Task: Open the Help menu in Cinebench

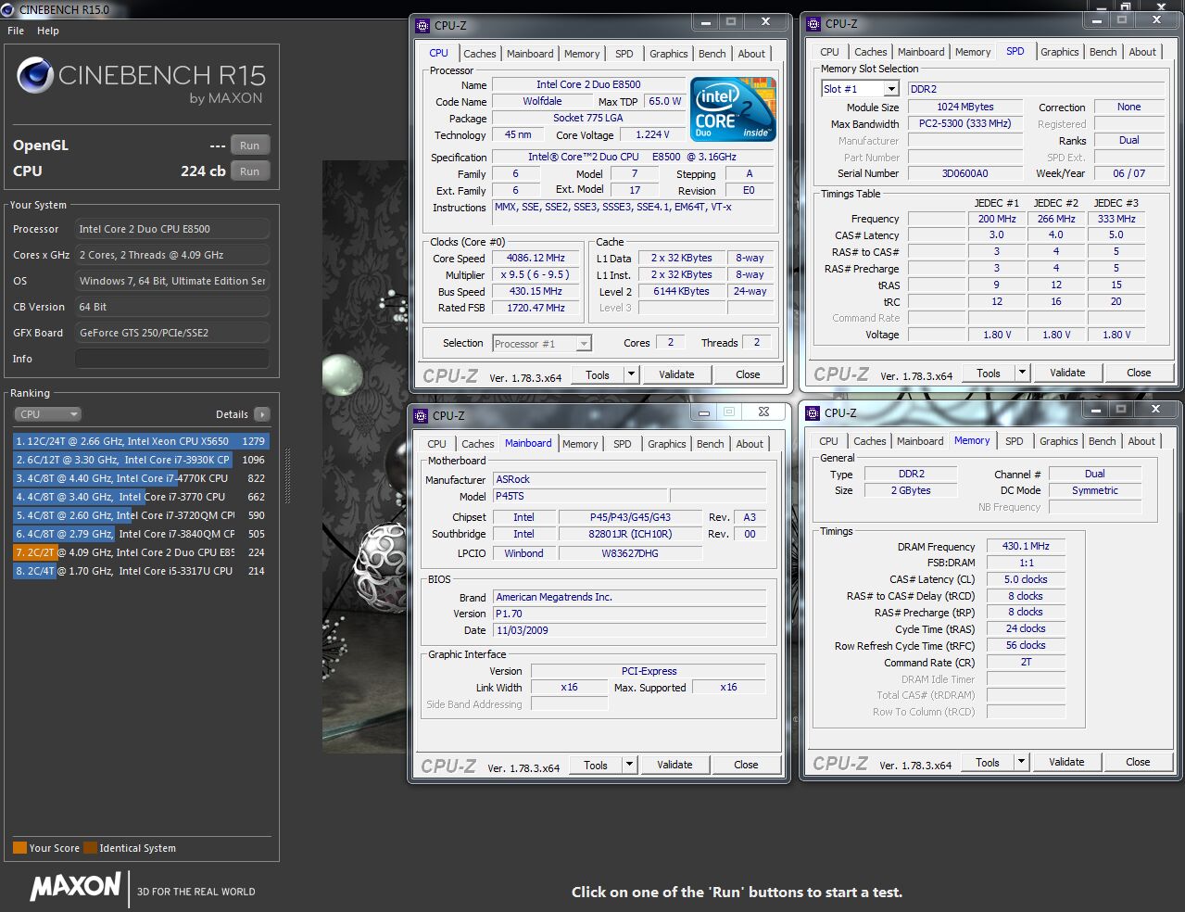Action: point(48,31)
